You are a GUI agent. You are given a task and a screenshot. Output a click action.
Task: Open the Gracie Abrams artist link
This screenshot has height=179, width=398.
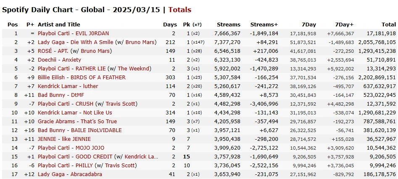point(56,122)
